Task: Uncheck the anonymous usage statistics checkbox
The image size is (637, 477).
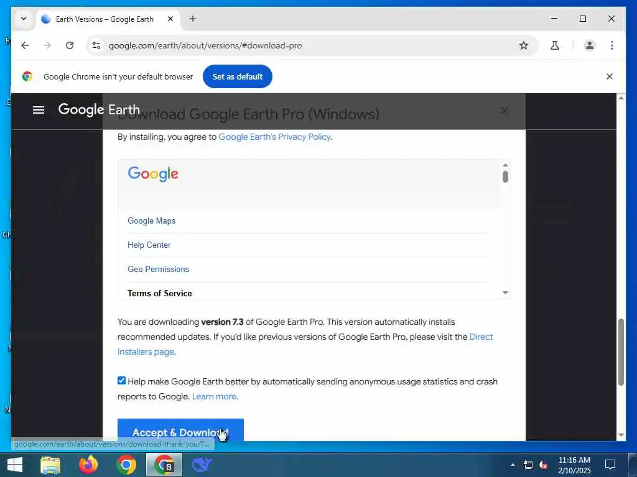Action: pos(121,381)
